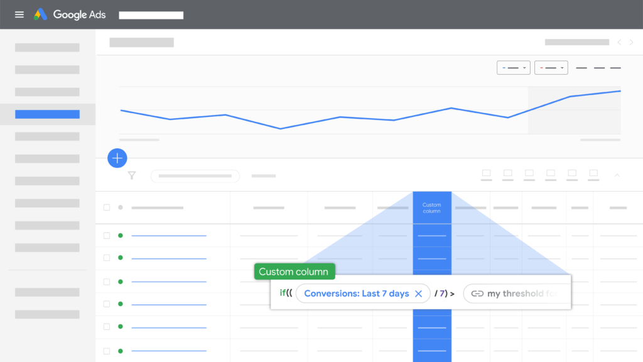Open the red line metric dropdown

(551, 68)
